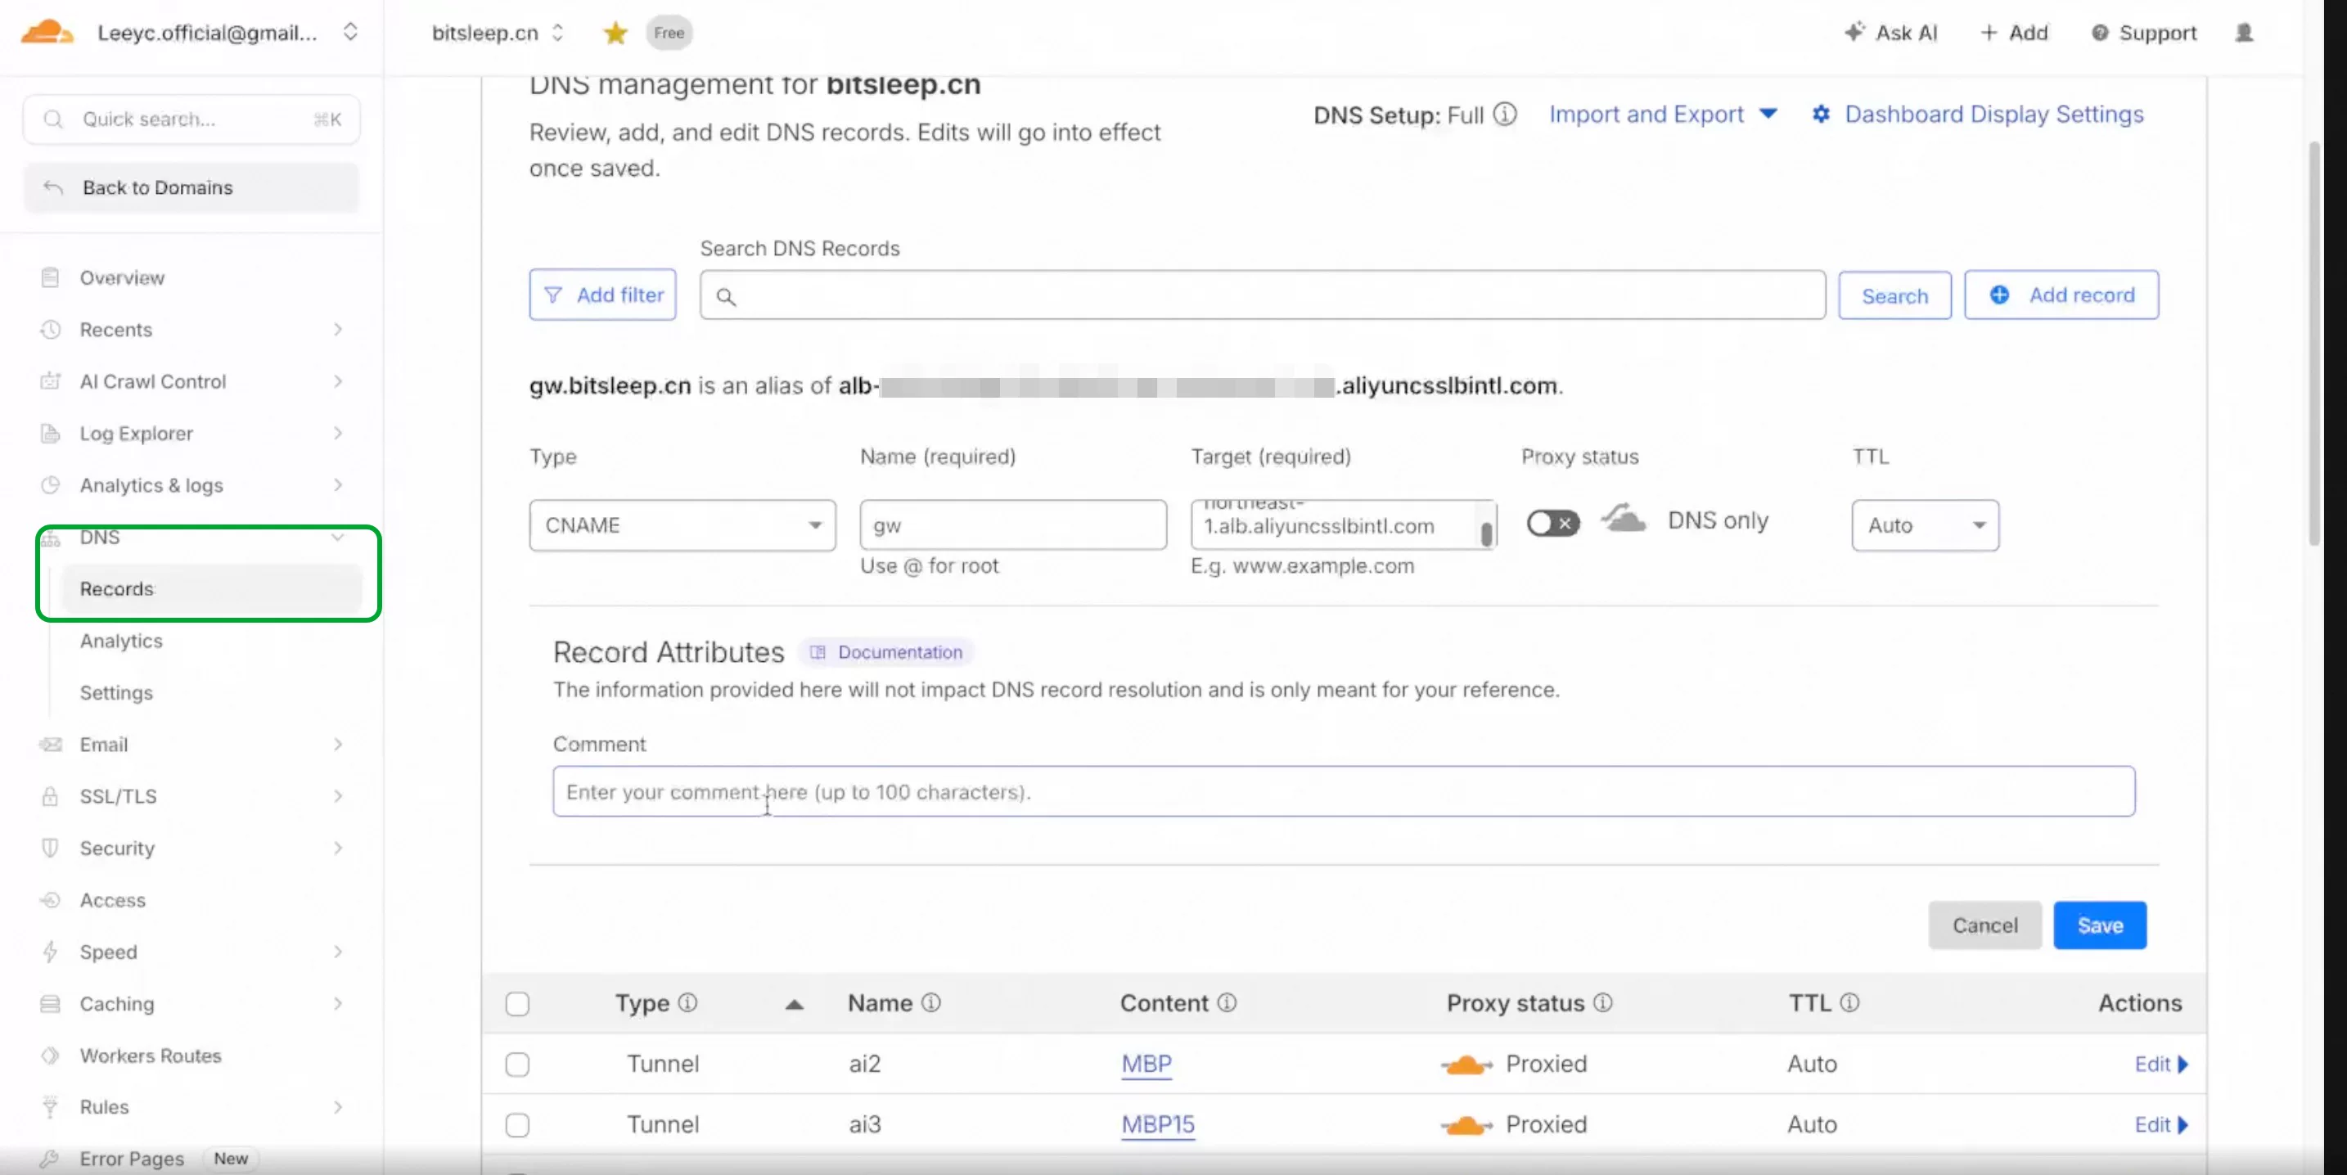
Task: Open Dashboard Display Settings
Action: (x=1977, y=115)
